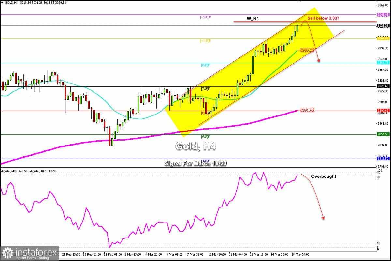Select the current price tag 3029.38
This screenshot has width=391, height=261.
coord(383,25)
